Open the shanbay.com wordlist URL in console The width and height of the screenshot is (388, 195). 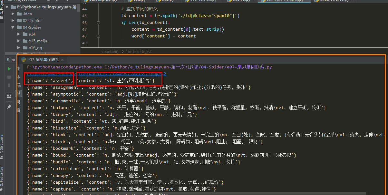tap(97, 74)
